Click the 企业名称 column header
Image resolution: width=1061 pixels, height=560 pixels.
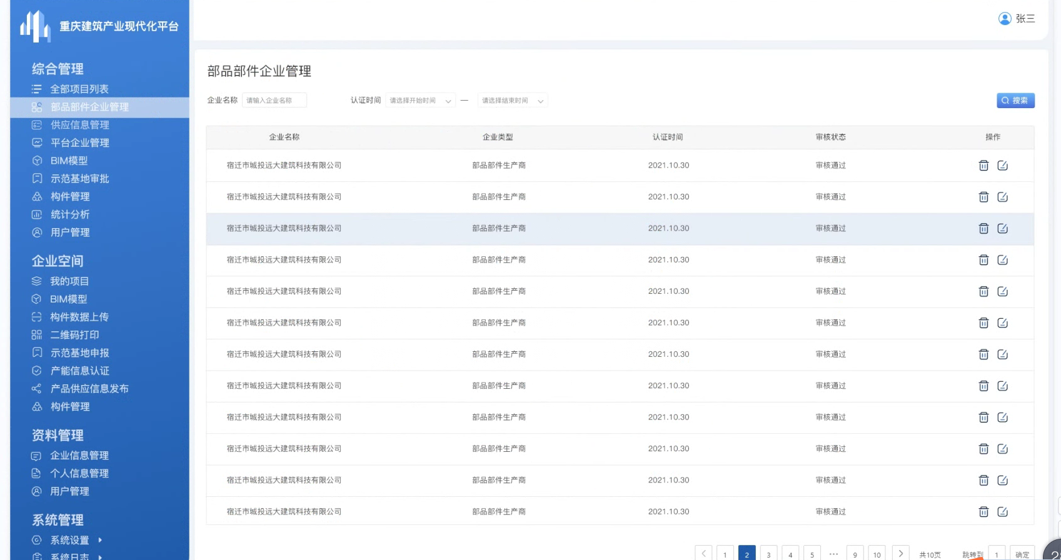pos(284,137)
